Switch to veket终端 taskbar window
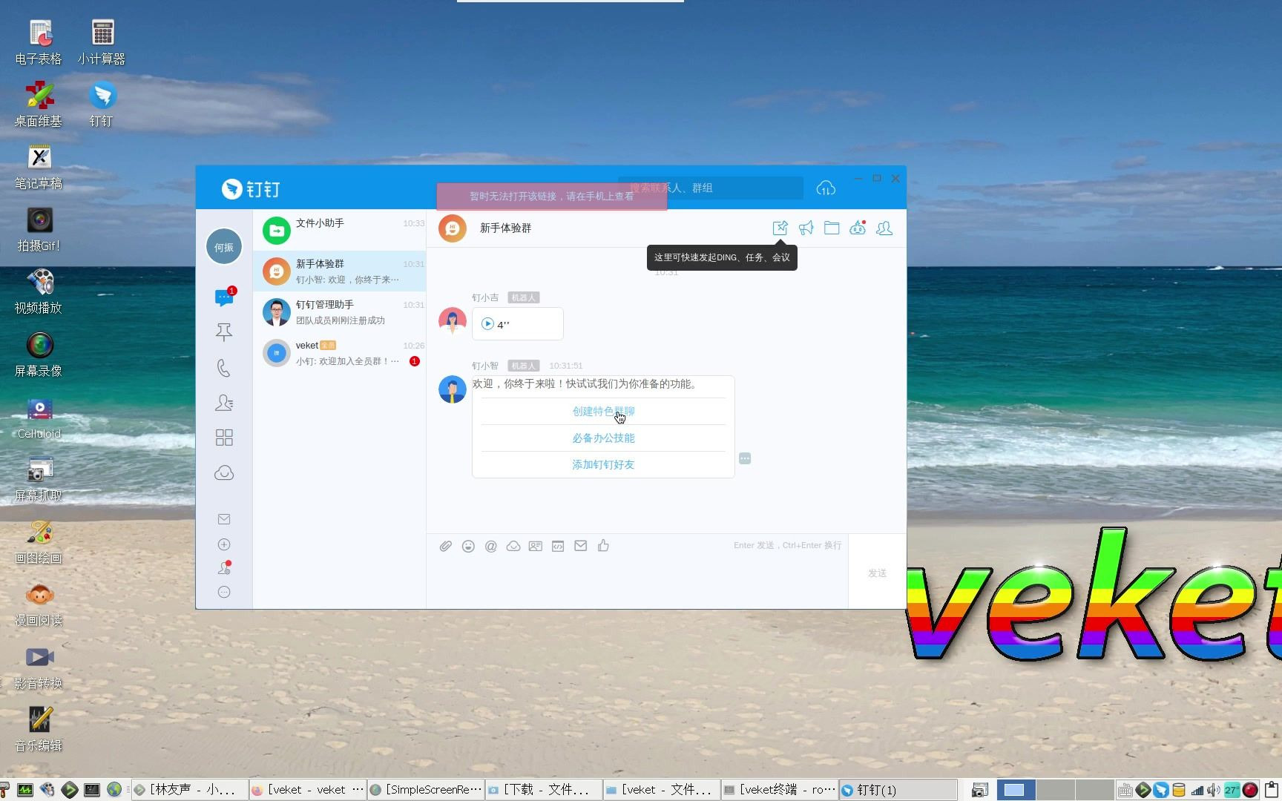This screenshot has height=801, width=1282. pyautogui.click(x=780, y=790)
